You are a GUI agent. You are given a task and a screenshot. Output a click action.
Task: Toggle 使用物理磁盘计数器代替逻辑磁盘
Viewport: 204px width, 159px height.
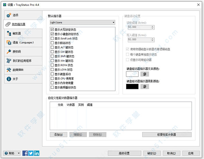pos(128,49)
